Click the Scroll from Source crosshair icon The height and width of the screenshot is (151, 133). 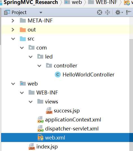point(99,12)
